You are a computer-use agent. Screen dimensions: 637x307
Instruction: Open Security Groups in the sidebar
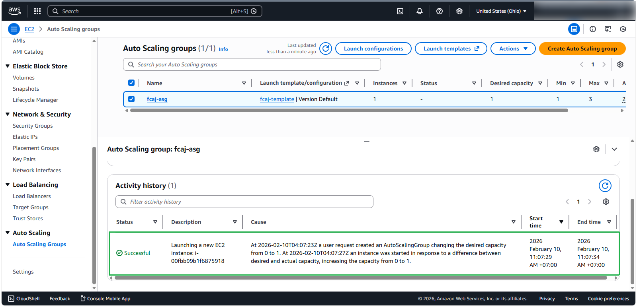point(33,126)
